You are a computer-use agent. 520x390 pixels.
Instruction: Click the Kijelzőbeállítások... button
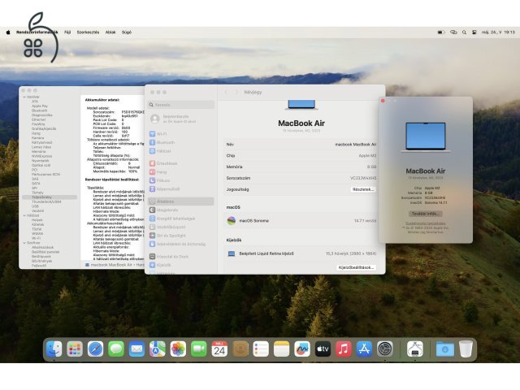tap(356, 267)
